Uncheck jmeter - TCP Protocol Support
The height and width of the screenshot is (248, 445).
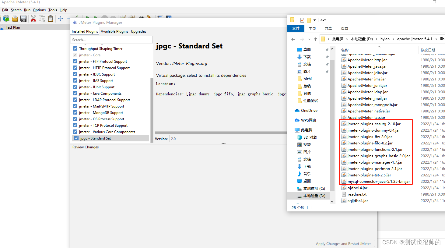75,125
